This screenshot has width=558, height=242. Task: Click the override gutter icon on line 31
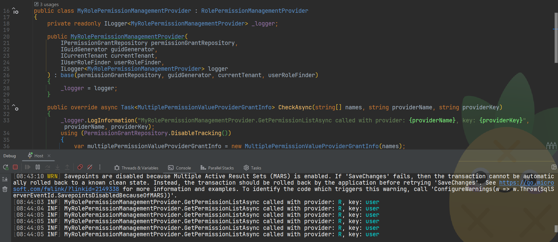15,107
